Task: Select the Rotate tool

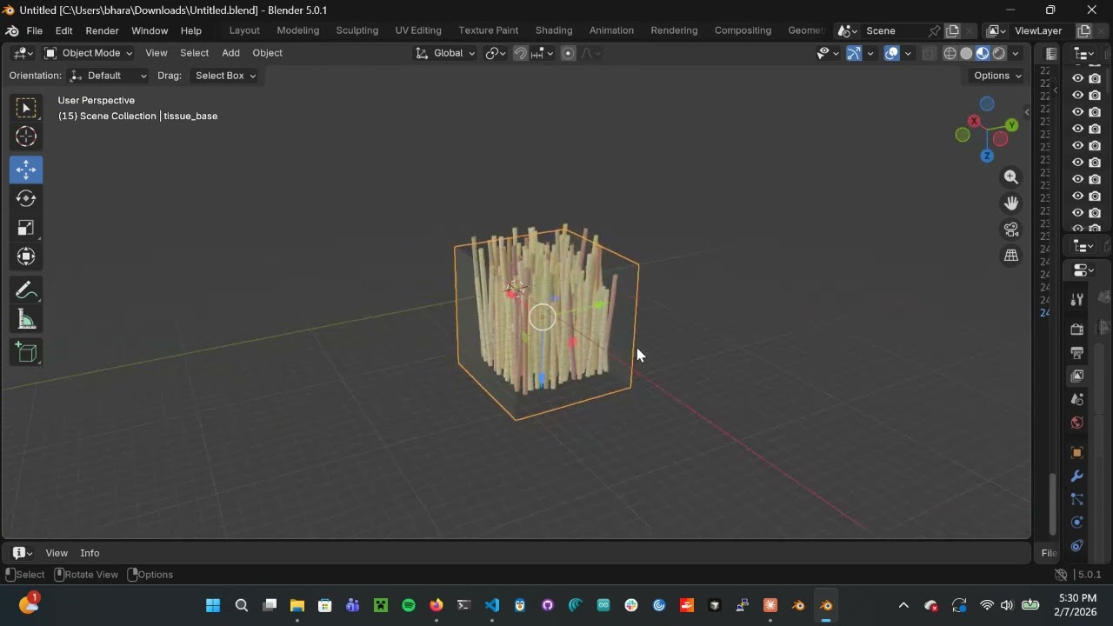Action: [x=26, y=198]
